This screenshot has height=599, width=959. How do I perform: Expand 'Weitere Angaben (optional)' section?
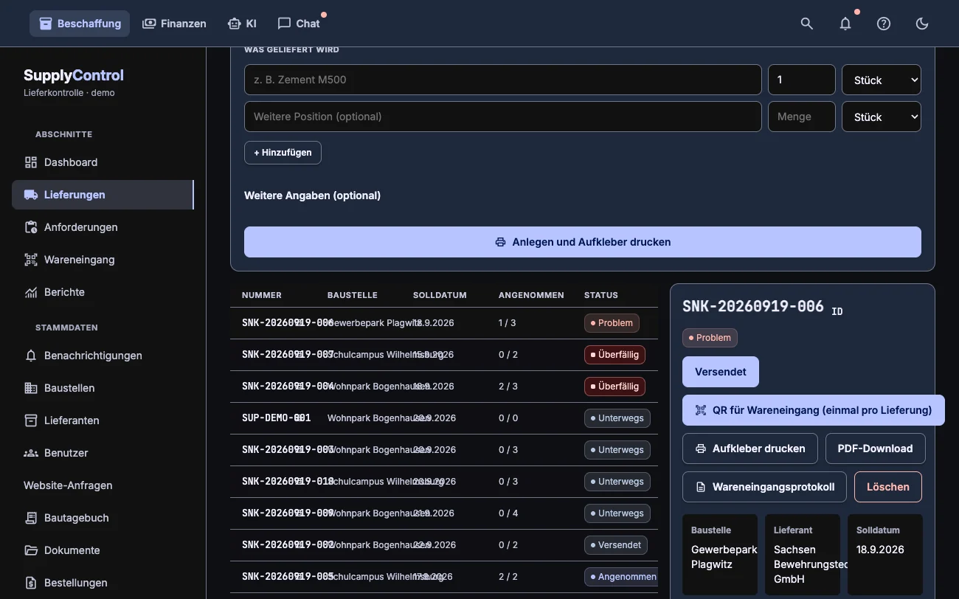tap(313, 195)
